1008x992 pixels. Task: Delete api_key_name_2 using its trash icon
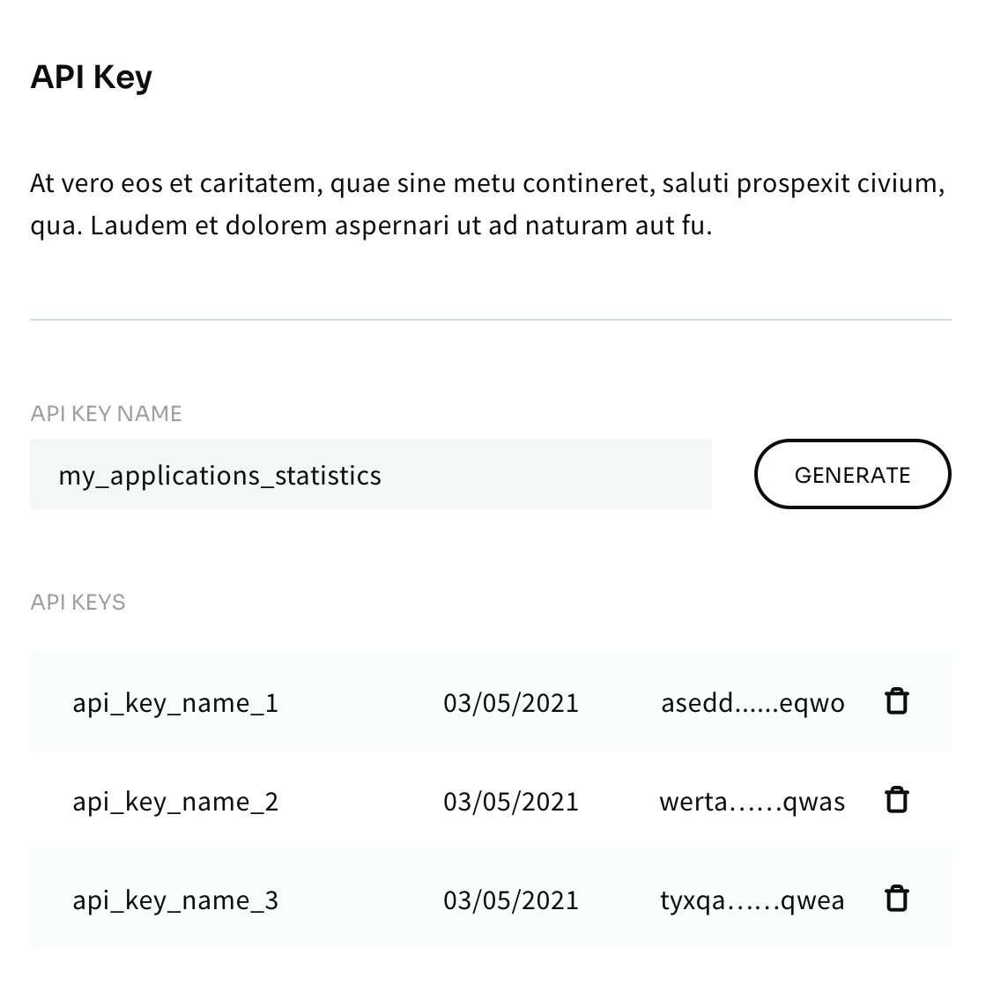coord(897,800)
